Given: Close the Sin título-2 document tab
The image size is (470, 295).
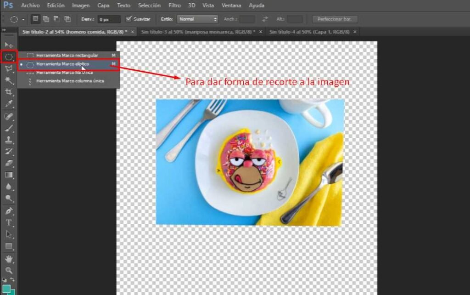Looking at the screenshot, I should tap(132, 32).
